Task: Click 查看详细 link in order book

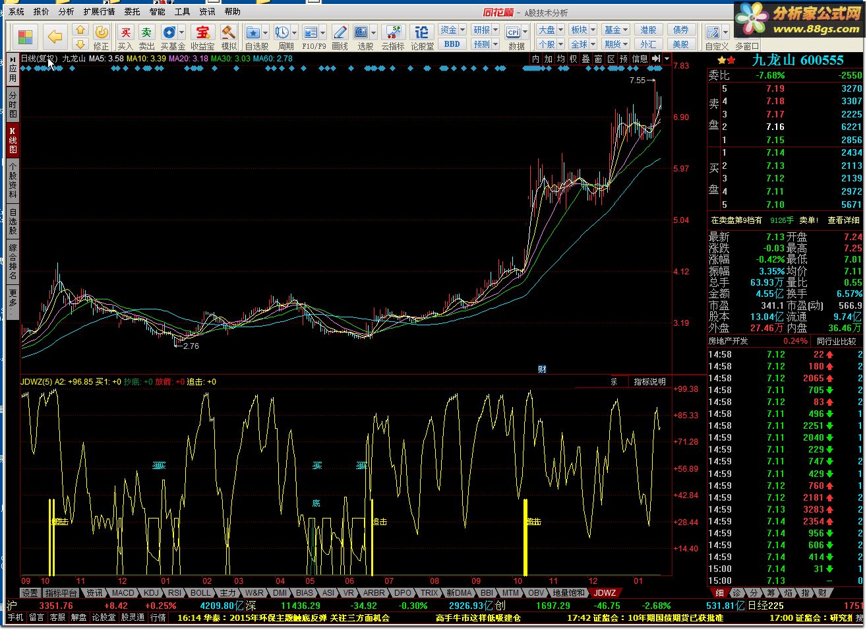Action: (844, 220)
